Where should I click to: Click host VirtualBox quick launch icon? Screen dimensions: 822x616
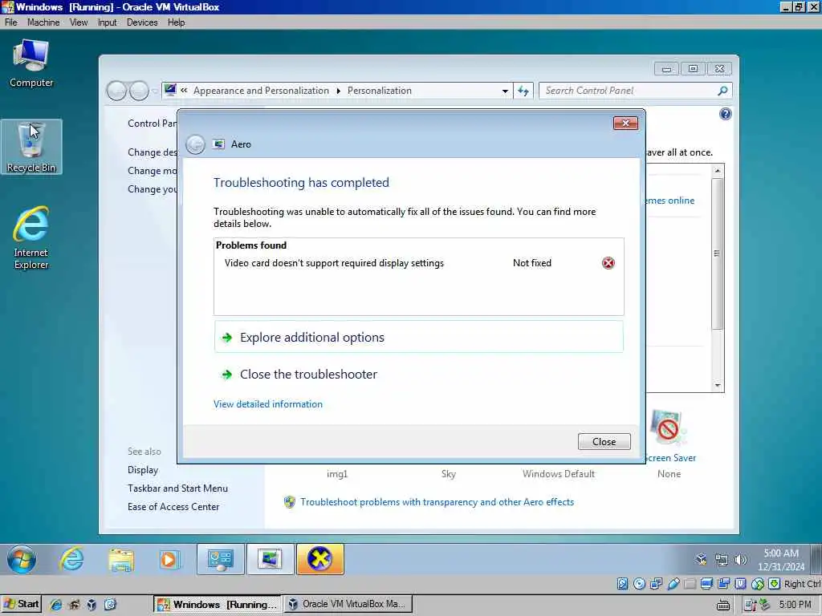92,605
